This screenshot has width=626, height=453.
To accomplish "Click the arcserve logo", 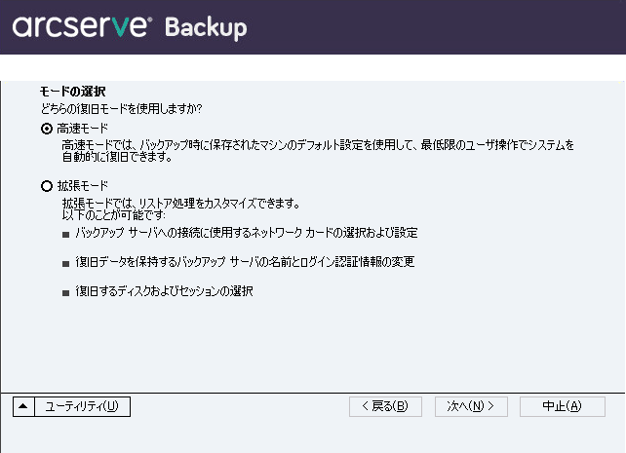I will click(x=82, y=26).
